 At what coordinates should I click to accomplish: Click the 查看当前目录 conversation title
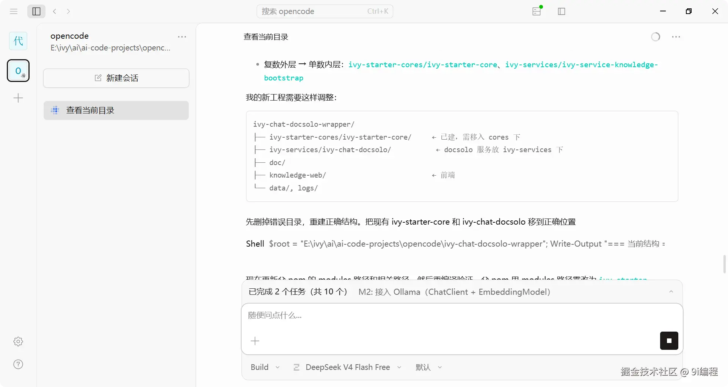266,37
